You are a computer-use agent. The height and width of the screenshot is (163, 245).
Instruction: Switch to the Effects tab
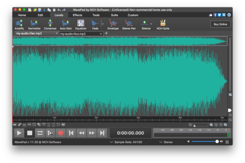(x=77, y=15)
